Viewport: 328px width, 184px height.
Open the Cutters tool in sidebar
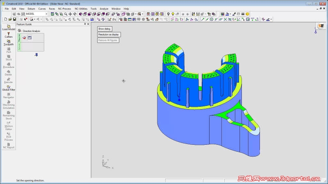[9, 35]
